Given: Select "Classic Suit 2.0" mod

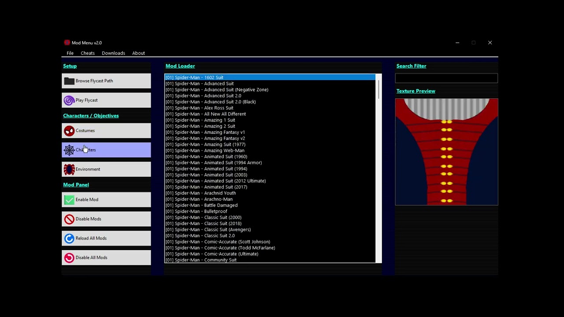Looking at the screenshot, I should click(270, 236).
